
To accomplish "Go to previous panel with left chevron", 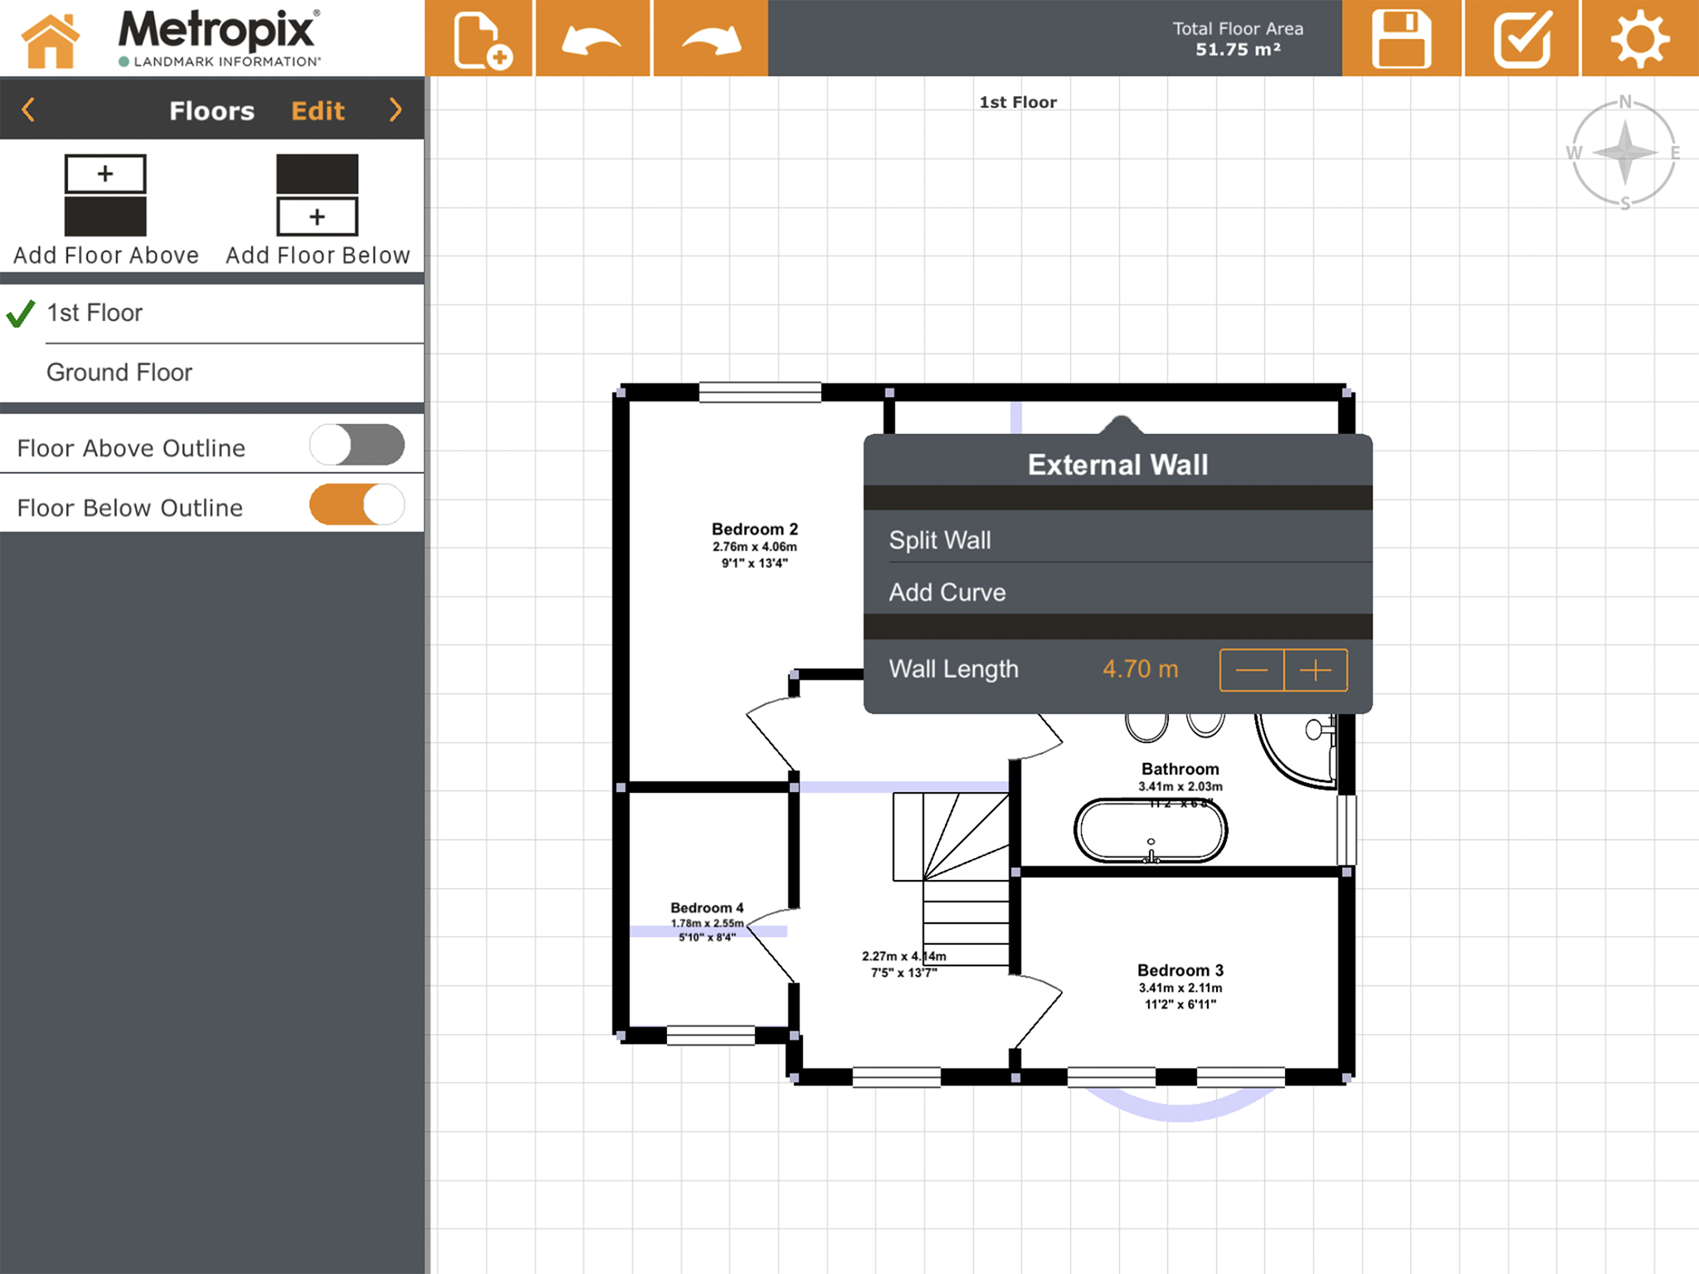I will pyautogui.click(x=28, y=109).
